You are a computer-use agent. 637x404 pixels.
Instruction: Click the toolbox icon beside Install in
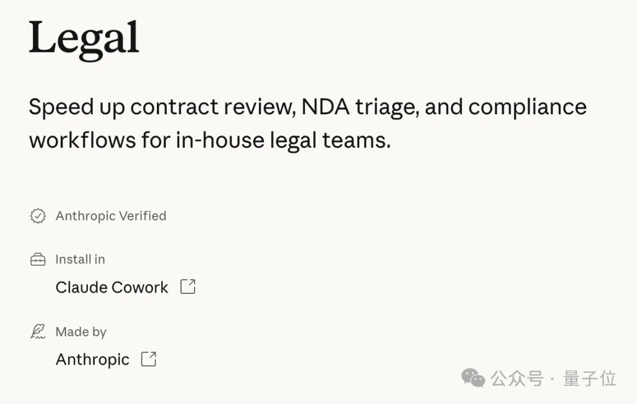coord(38,259)
